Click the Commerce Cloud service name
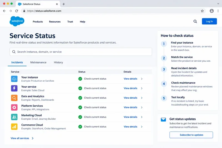Screen dimensions: 222x148 click(x=32, y=125)
